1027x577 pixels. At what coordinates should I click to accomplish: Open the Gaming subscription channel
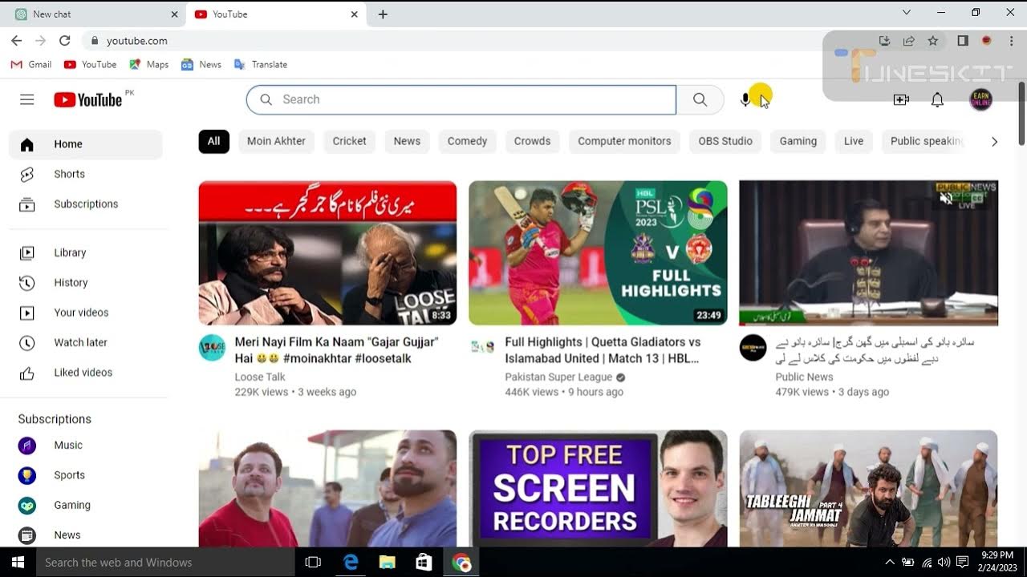pos(86,505)
